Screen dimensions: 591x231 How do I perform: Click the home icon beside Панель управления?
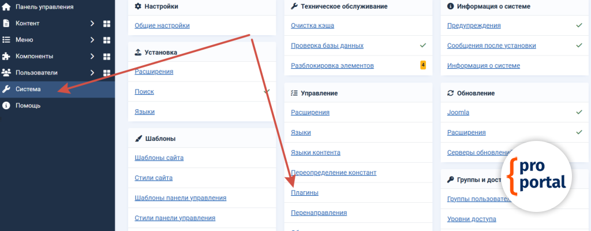pyautogui.click(x=6, y=7)
